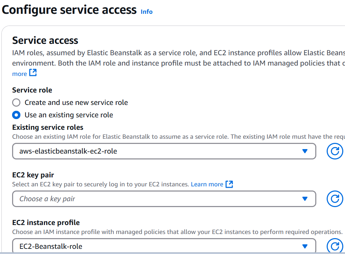Click the arrow icon in the key pair selector
Screen dimensions: 345x254
point(305,199)
